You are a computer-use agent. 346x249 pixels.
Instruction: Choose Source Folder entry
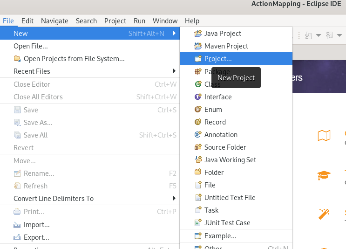pos(236,147)
